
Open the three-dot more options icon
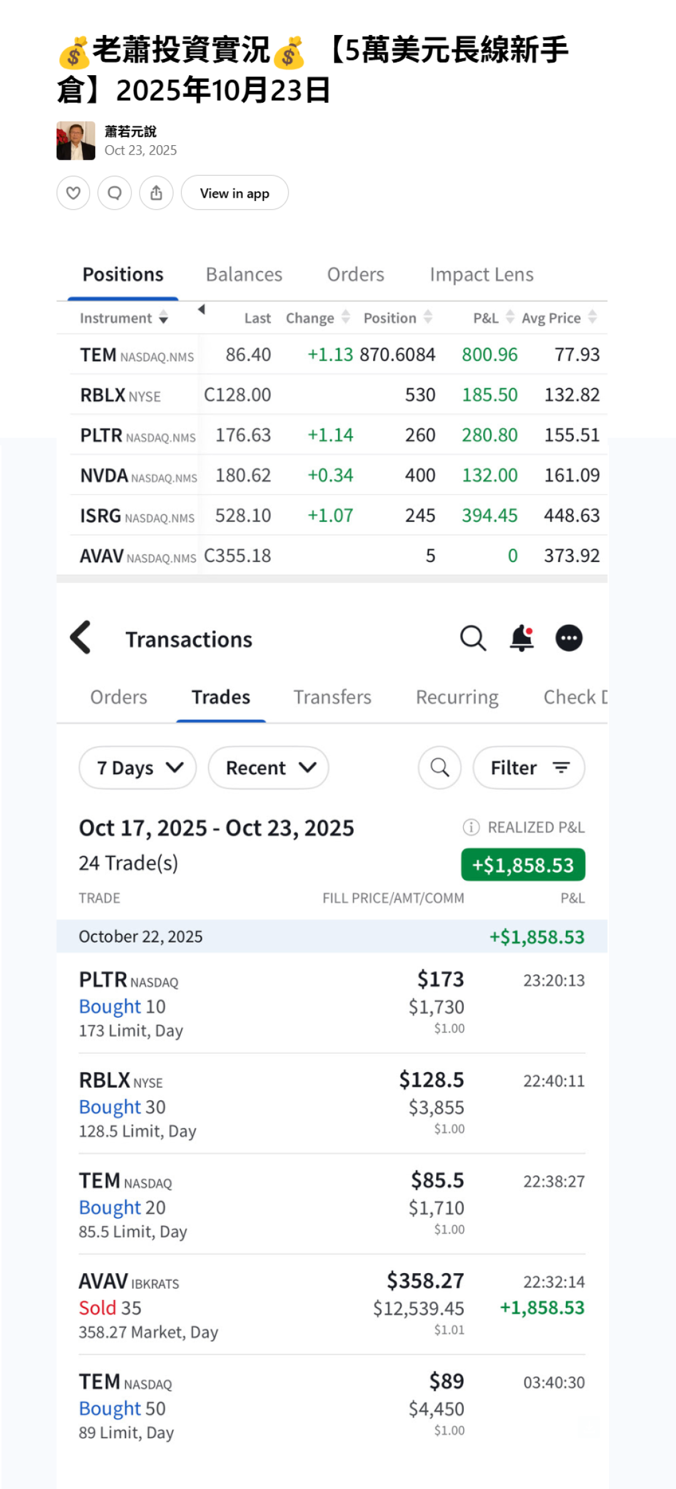click(x=569, y=638)
